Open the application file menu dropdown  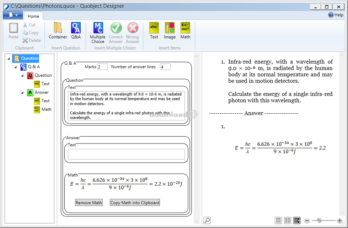pos(13,15)
